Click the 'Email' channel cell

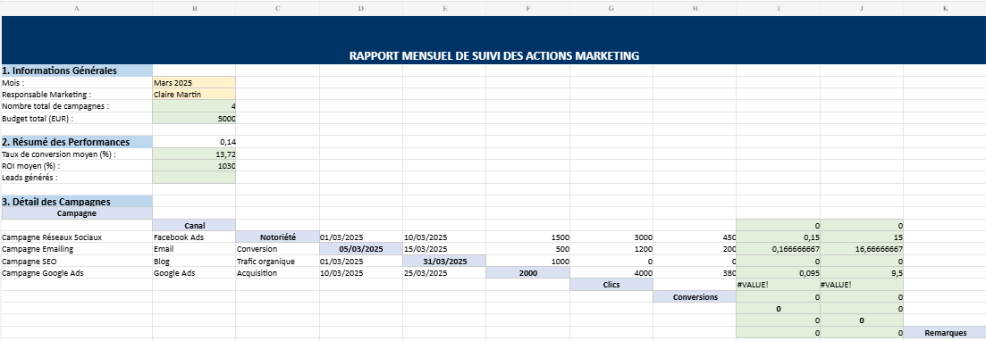(194, 249)
